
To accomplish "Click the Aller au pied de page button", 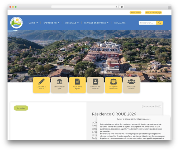I will [153, 12].
